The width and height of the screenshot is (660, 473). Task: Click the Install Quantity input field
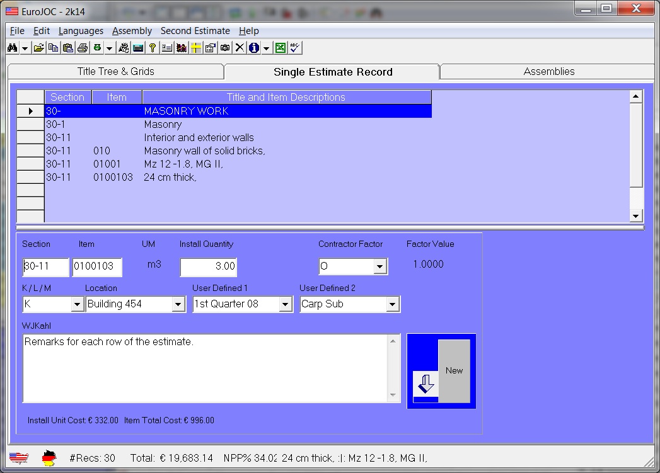click(x=209, y=266)
